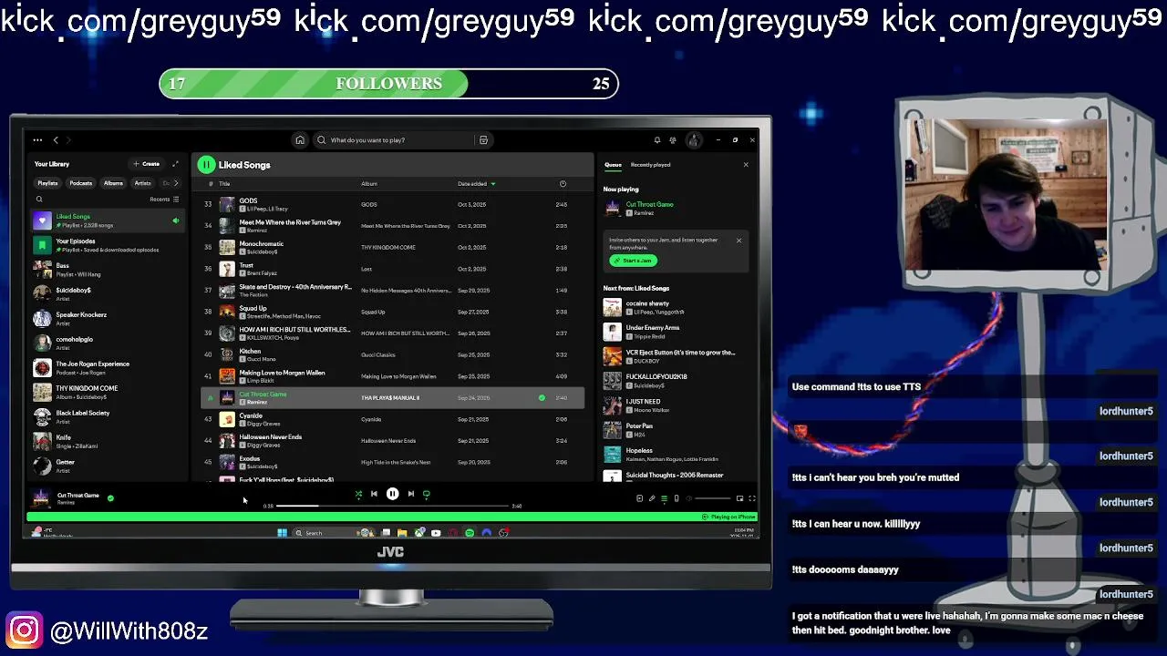1167x656 pixels.
Task: Open the What's New bell notifications
Action: [x=656, y=140]
